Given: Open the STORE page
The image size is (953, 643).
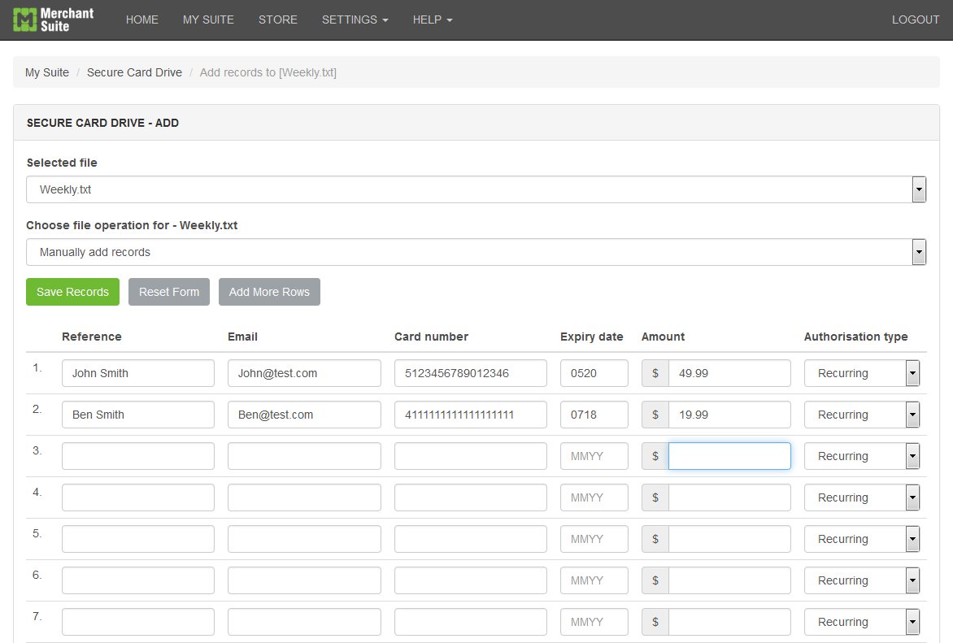Looking at the screenshot, I should click(x=278, y=20).
